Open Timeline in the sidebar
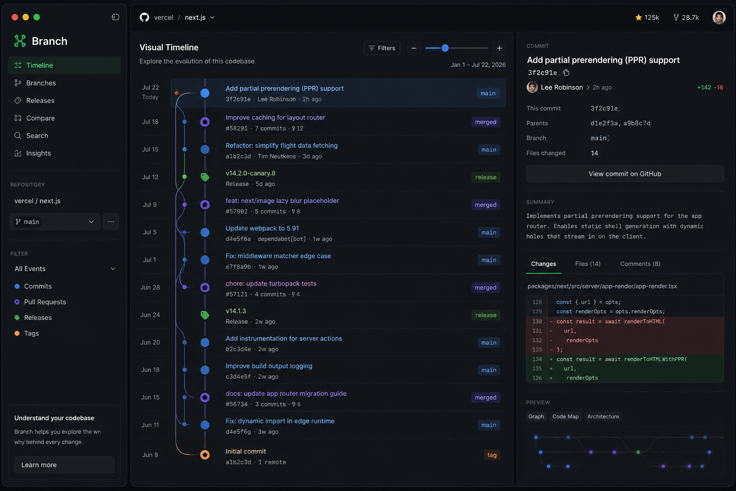Screen dimensions: 736x491 [x=64, y=65]
